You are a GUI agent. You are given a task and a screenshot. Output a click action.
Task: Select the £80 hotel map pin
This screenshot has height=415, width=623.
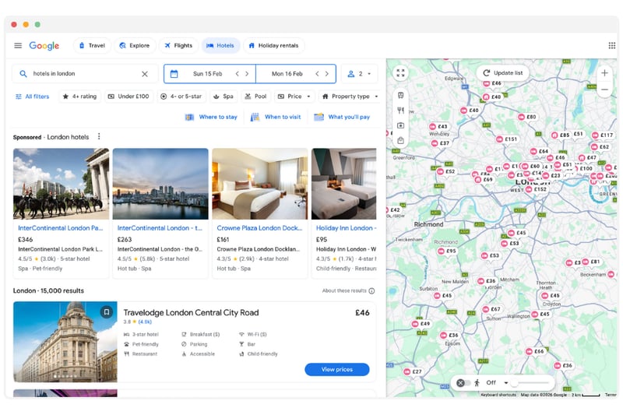tap(527, 117)
